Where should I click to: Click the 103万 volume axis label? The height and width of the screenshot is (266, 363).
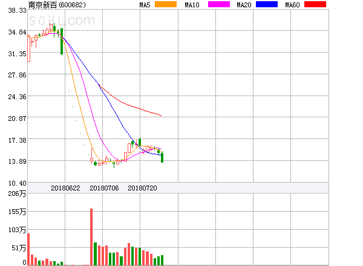(x=17, y=230)
